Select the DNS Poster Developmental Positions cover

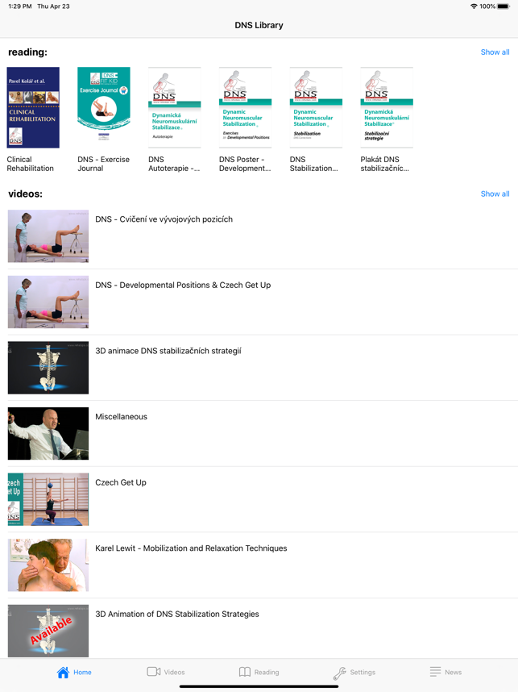[245, 107]
